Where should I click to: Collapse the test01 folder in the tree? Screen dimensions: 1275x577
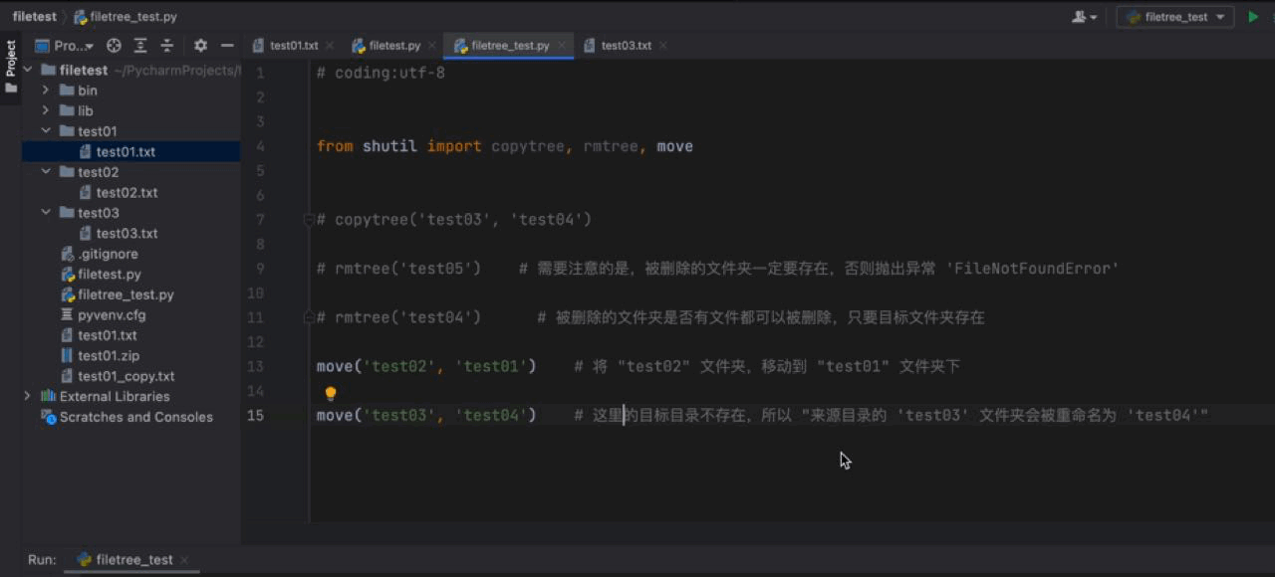pos(45,130)
